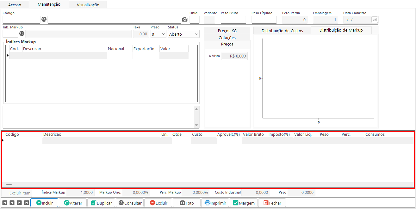Viewport: 416px width, 209px height.
Task: Click the Incluir button
Action: pos(44,203)
